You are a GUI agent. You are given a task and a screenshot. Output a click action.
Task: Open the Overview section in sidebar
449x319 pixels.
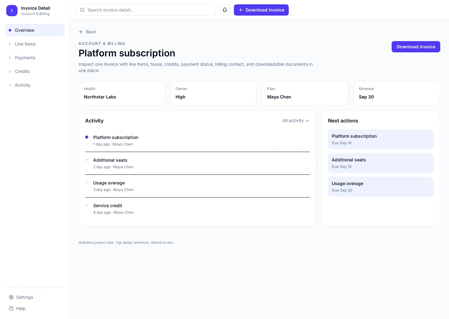(x=35, y=30)
